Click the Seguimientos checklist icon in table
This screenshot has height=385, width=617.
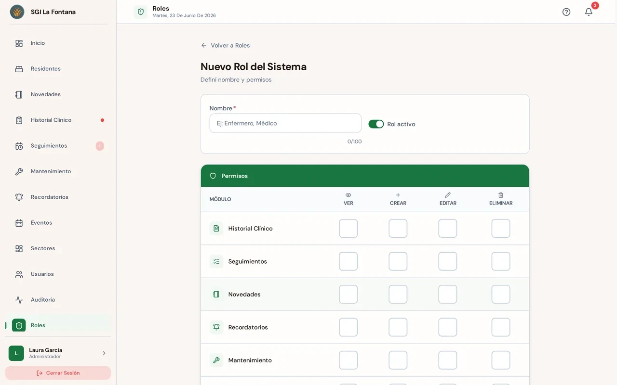coord(216,261)
